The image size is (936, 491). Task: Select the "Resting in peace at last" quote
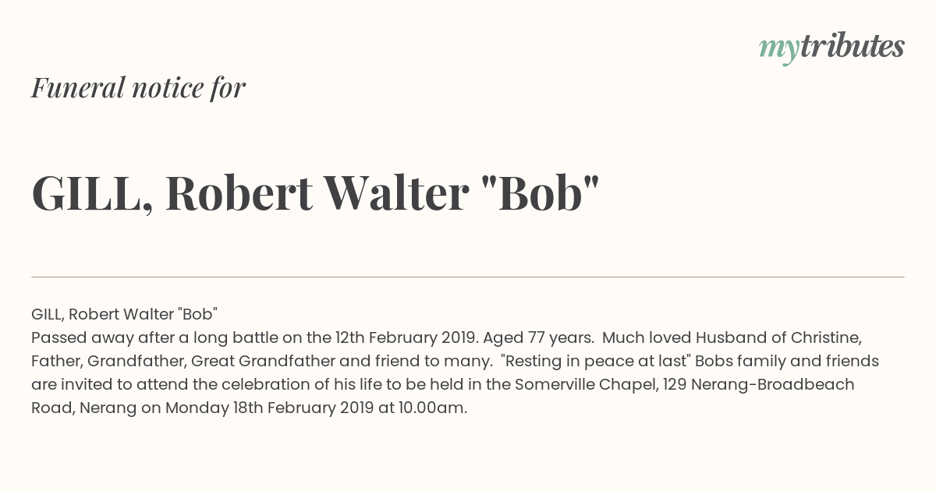[x=596, y=362]
